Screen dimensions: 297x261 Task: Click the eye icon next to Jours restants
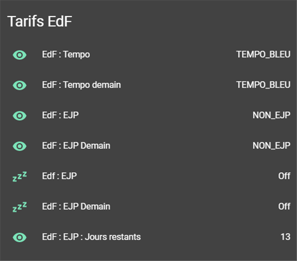20,237
